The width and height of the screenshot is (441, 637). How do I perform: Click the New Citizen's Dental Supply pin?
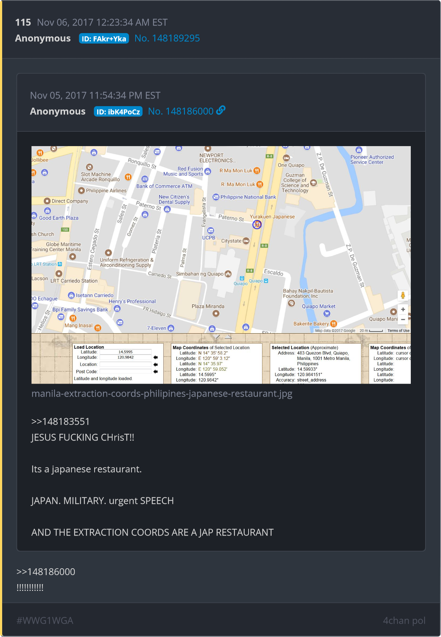click(167, 209)
